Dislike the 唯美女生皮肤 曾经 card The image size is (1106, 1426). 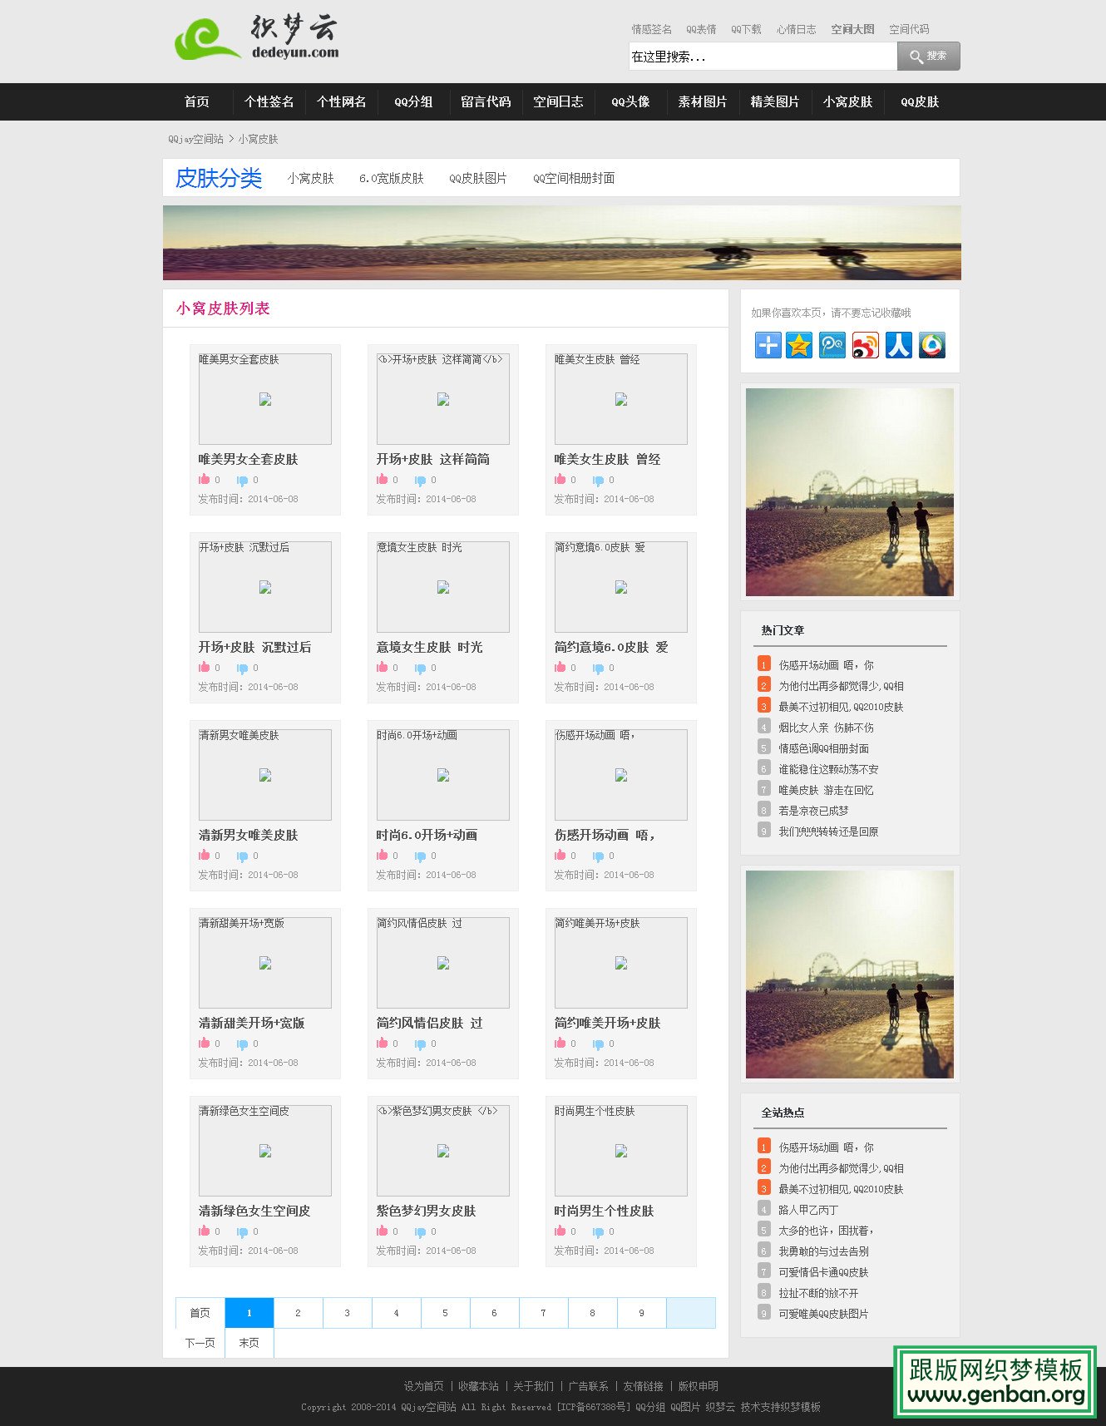598,481
